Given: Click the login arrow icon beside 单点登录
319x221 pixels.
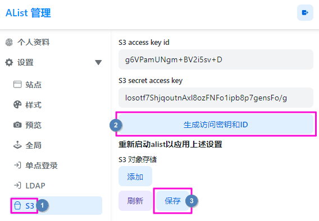Looking at the screenshot, I should tap(17, 165).
